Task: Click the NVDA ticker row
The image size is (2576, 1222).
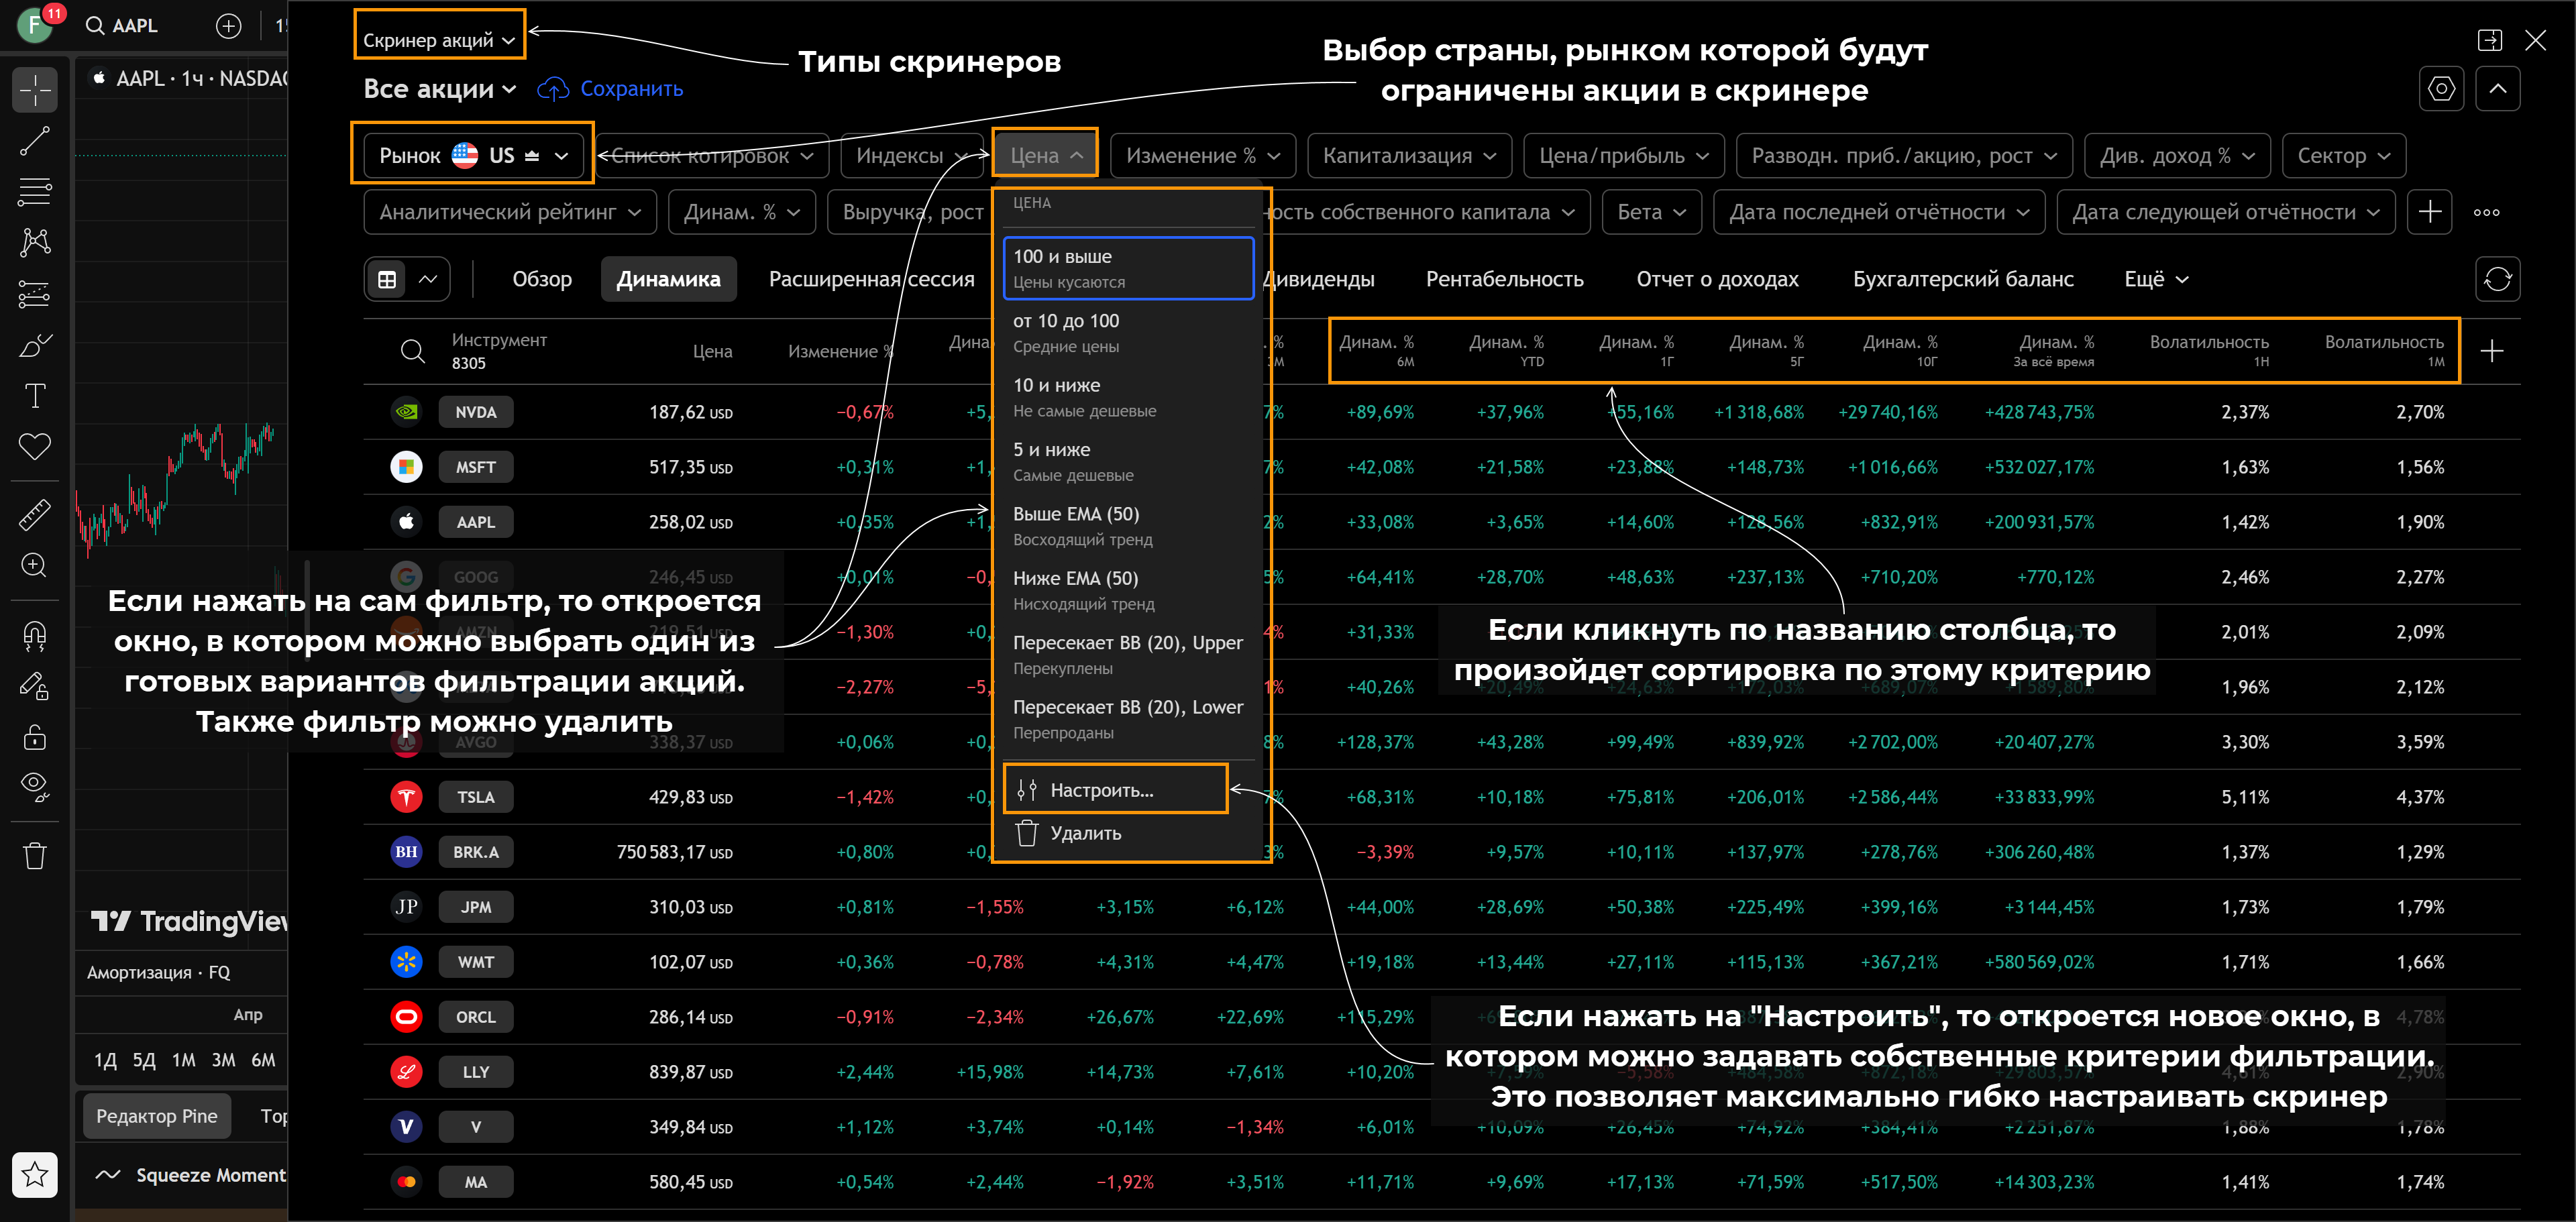Action: 476,412
